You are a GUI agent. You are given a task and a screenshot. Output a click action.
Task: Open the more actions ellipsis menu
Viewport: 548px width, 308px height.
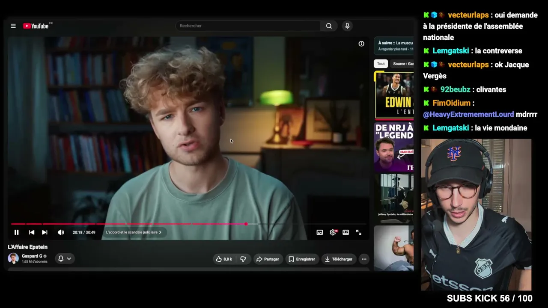(364, 259)
